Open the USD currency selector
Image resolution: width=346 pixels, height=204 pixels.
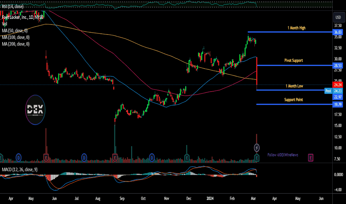(x=338, y=17)
